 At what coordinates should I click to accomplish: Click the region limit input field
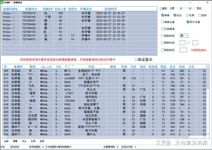pyautogui.click(x=183, y=50)
